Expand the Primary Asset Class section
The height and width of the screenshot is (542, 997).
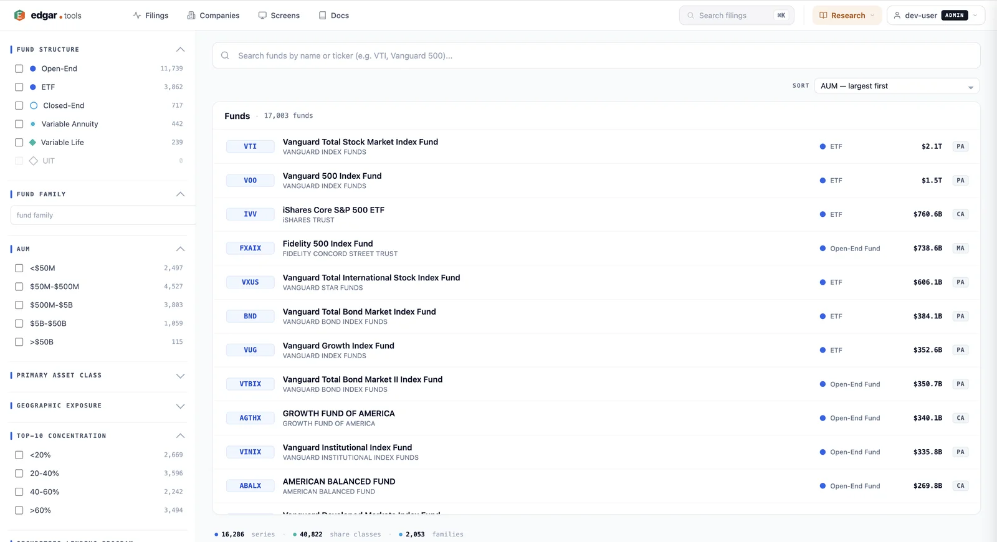pyautogui.click(x=180, y=376)
